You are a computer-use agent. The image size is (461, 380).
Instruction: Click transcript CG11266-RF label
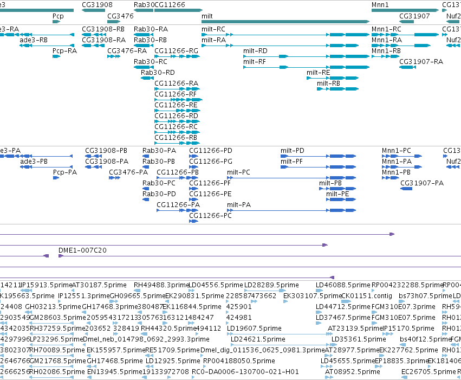(176, 94)
